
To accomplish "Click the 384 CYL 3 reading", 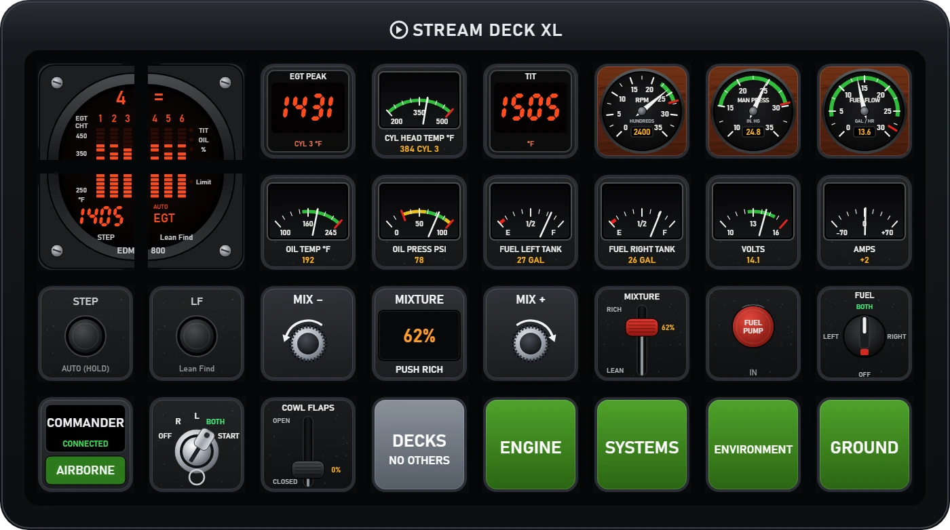I will (x=419, y=149).
